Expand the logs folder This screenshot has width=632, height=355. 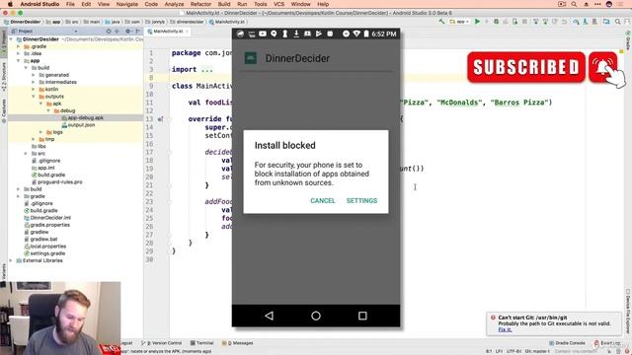pos(40,132)
